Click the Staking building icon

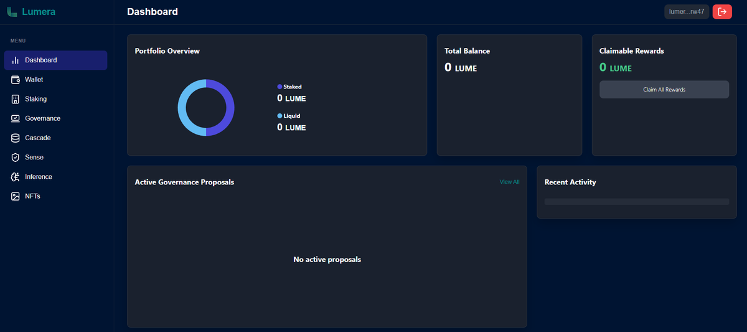coord(16,99)
